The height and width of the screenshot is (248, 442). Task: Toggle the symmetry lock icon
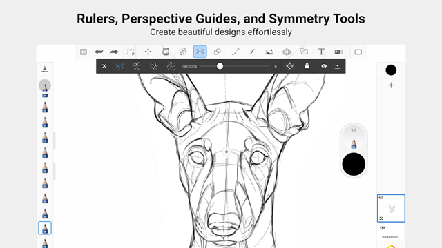click(x=307, y=66)
